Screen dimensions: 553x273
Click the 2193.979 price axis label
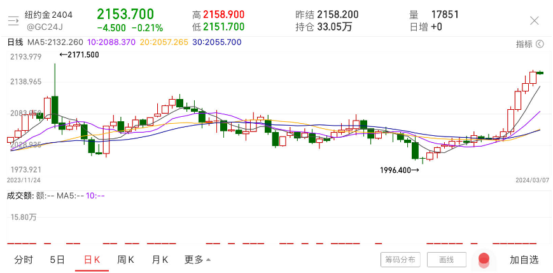(x=25, y=57)
